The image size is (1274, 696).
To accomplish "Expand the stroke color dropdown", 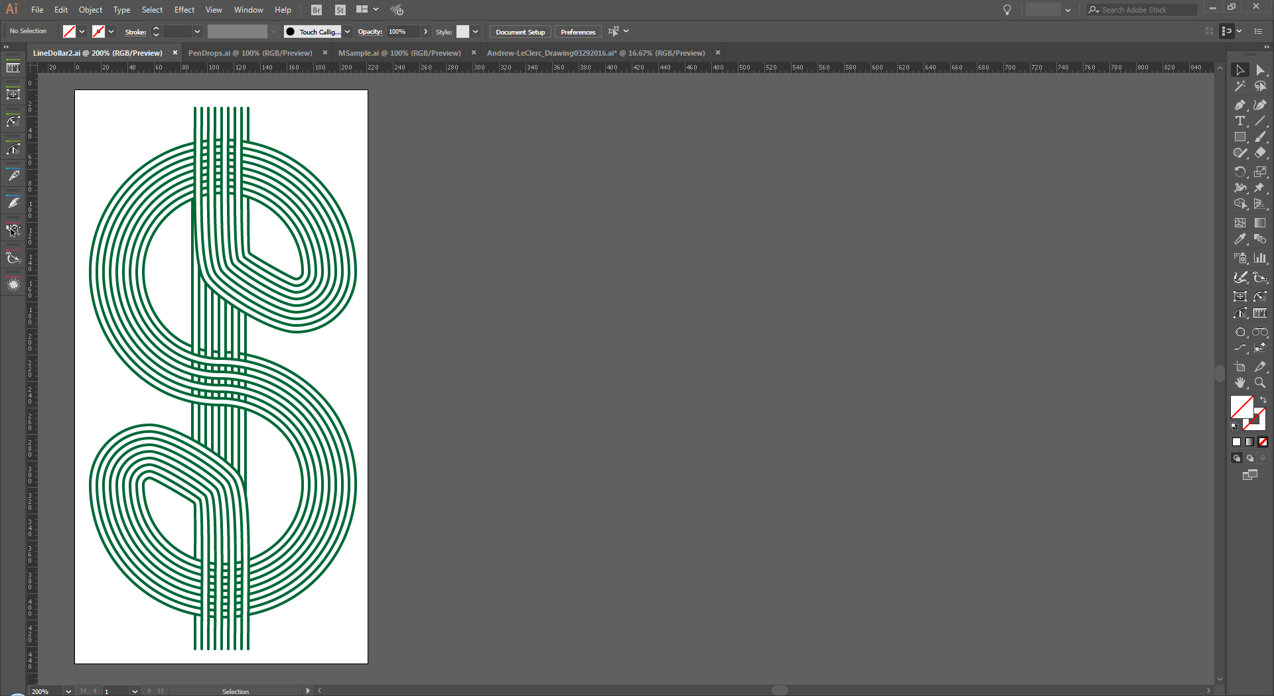I will point(111,32).
